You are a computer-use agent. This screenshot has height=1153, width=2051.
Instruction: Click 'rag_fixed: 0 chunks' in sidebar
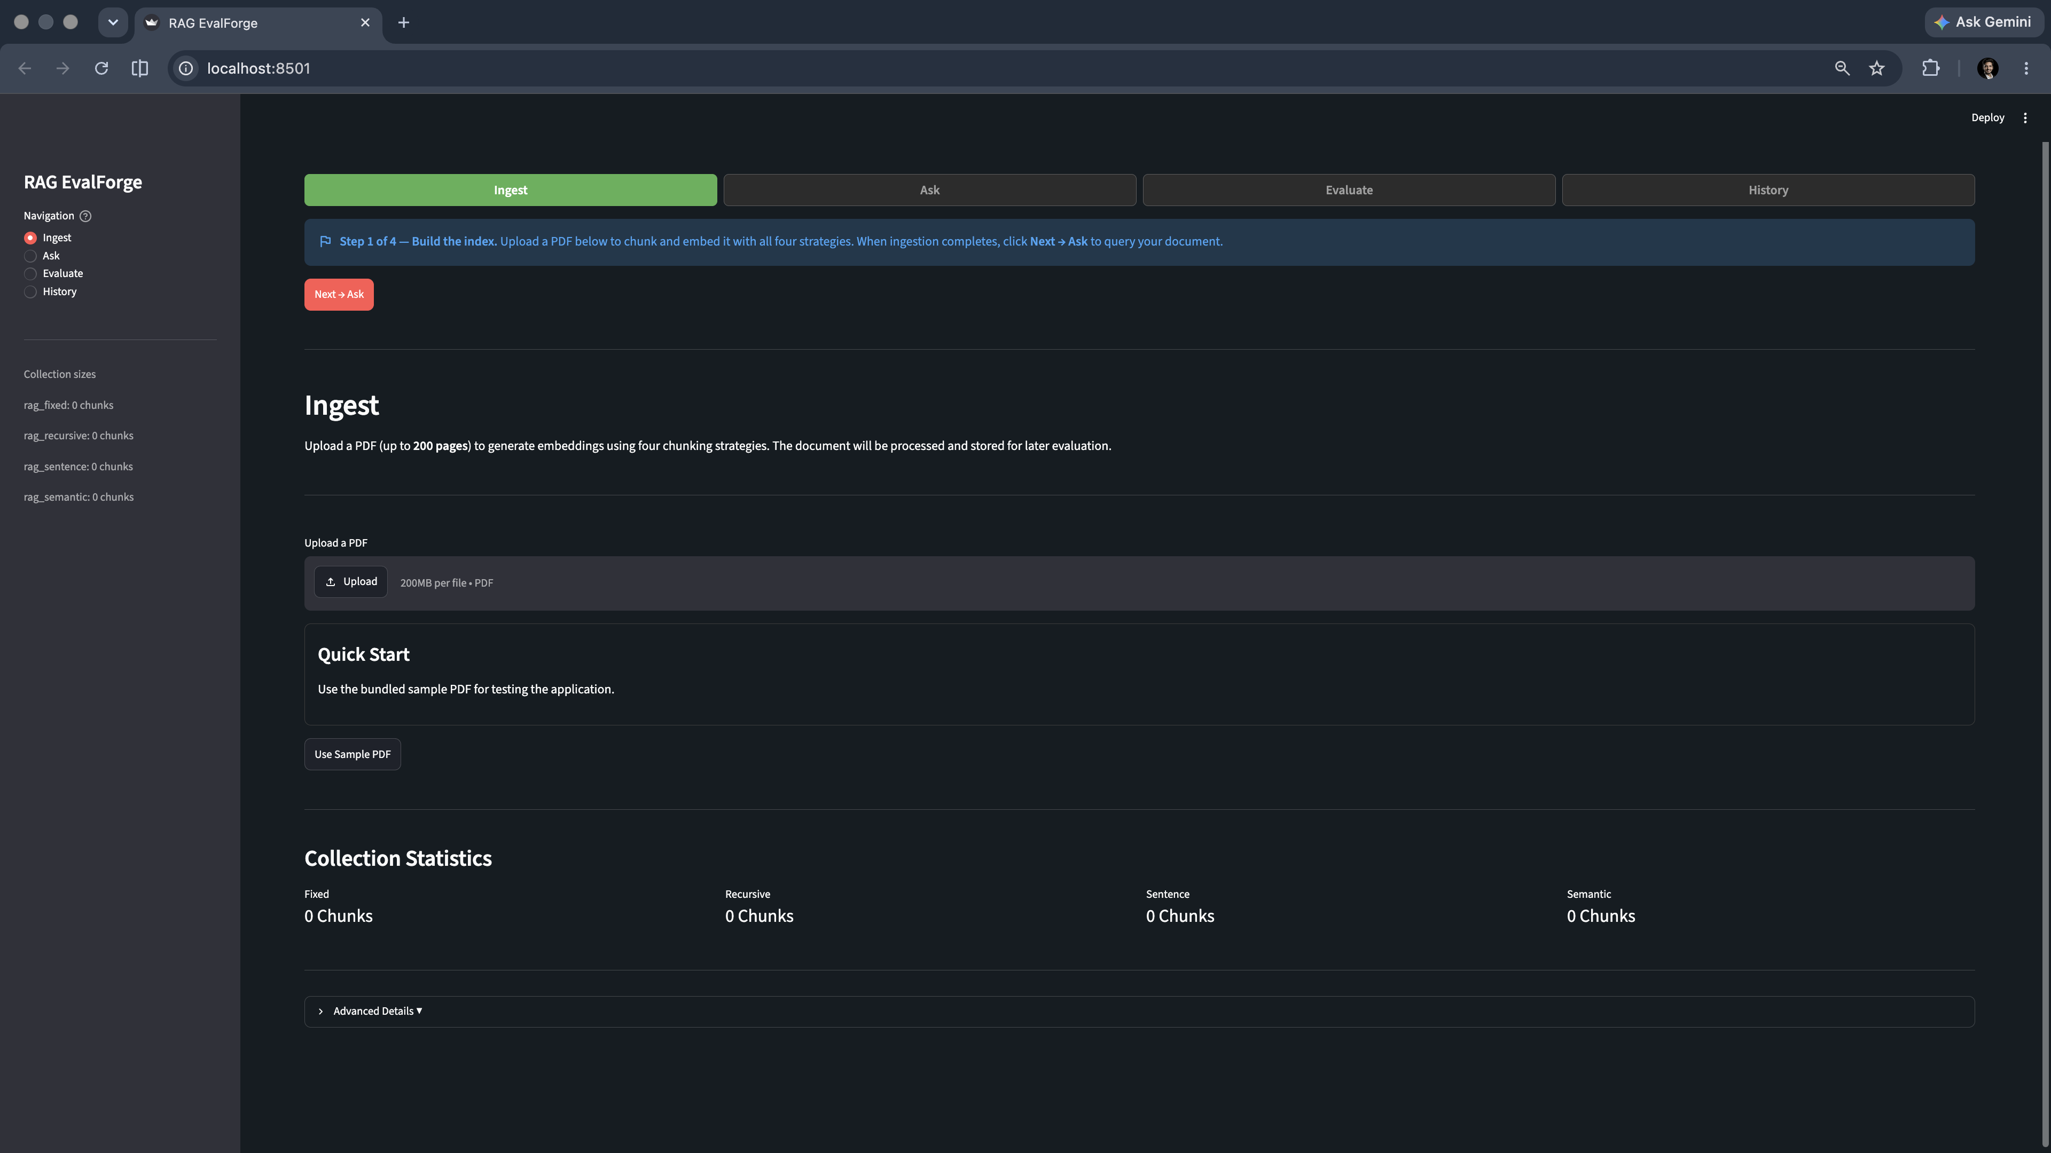[x=68, y=405]
